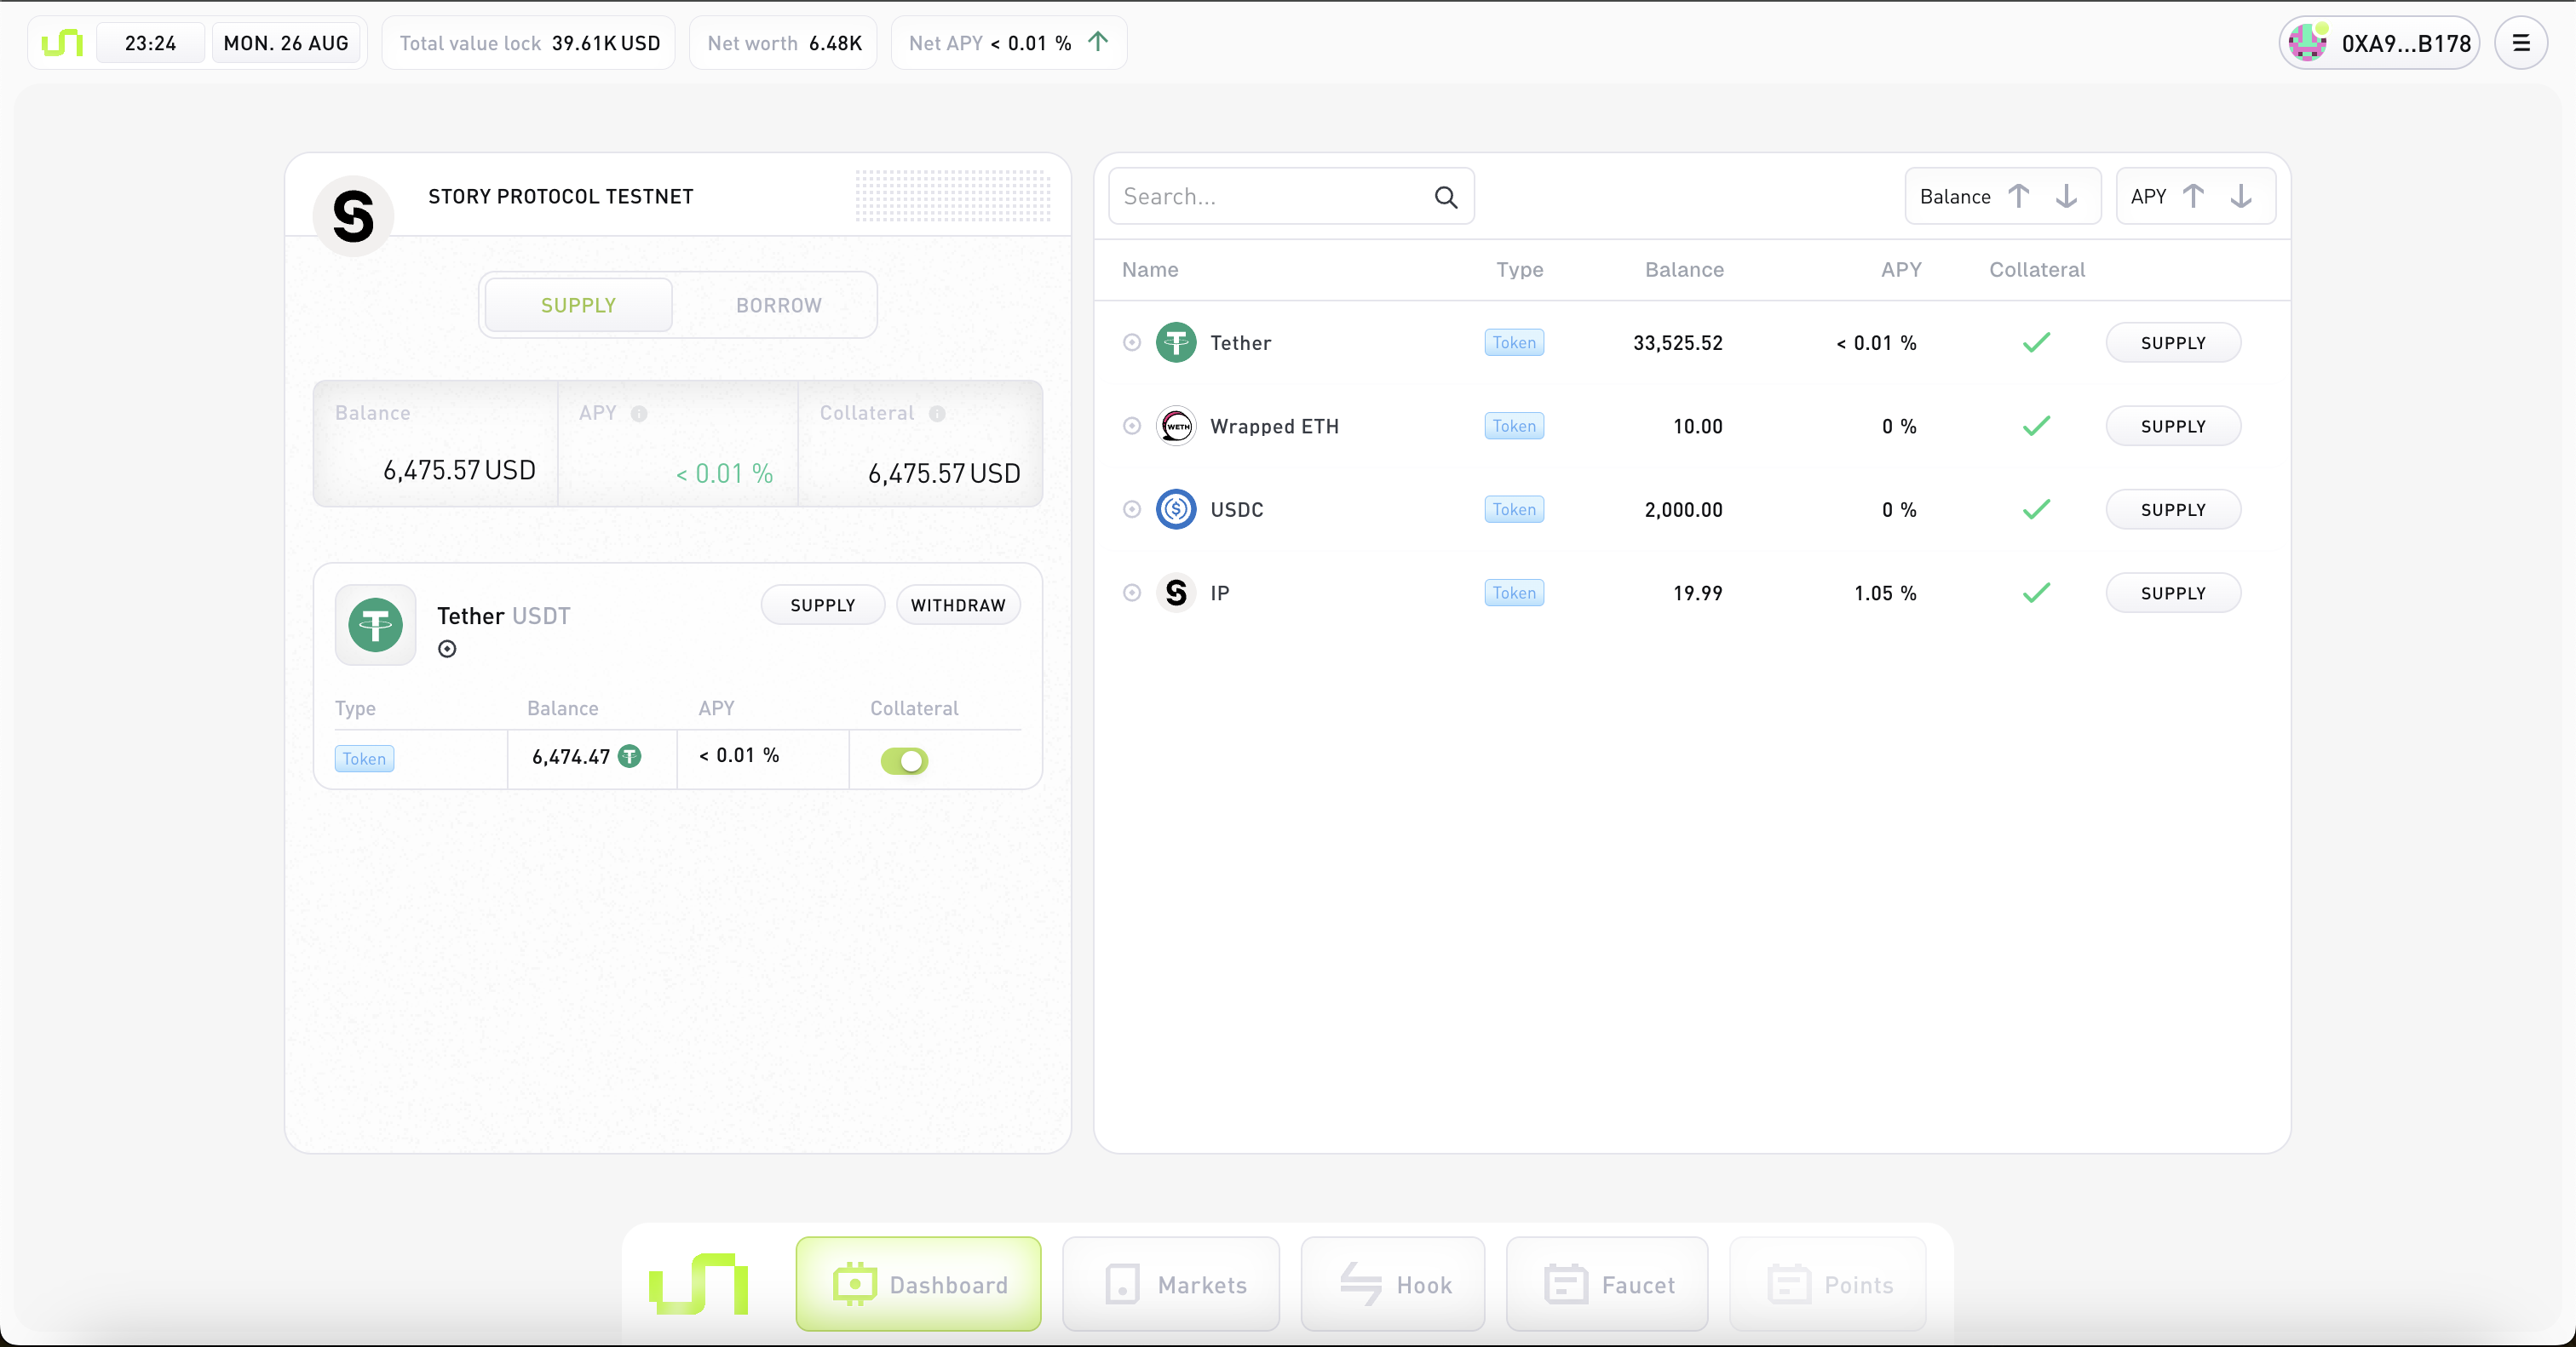Supply IP from the token list

(2173, 593)
